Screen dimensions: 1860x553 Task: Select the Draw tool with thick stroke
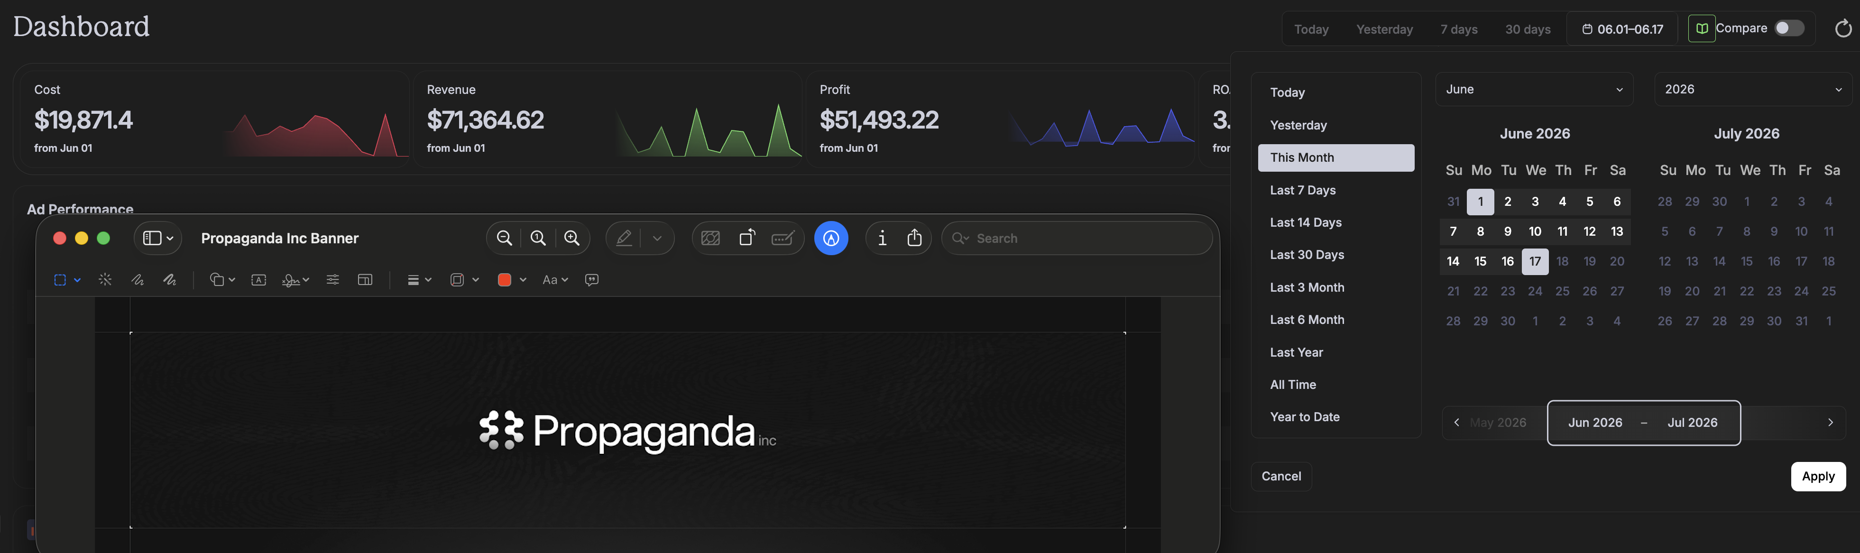[170, 280]
